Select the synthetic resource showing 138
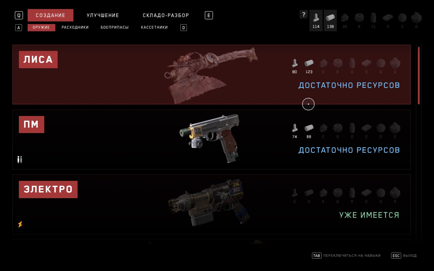 pos(330,20)
